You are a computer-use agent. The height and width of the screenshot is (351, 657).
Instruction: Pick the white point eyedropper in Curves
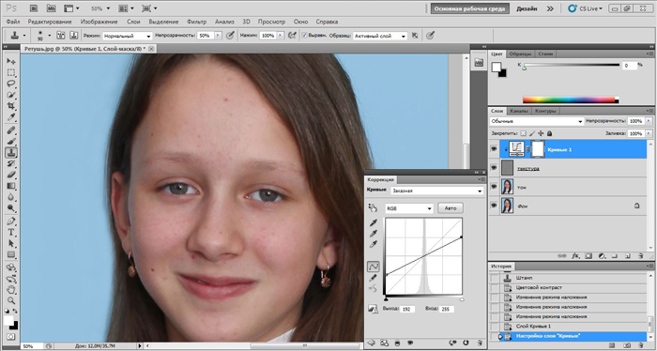(x=373, y=245)
